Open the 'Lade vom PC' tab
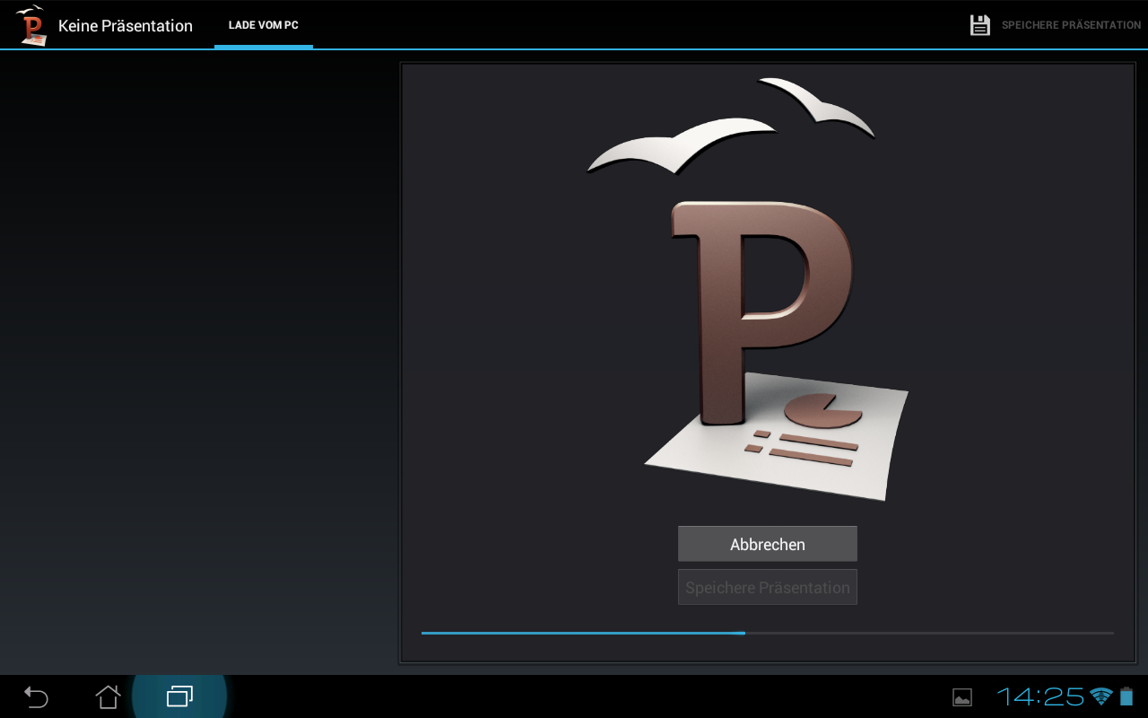This screenshot has height=718, width=1148. (264, 25)
